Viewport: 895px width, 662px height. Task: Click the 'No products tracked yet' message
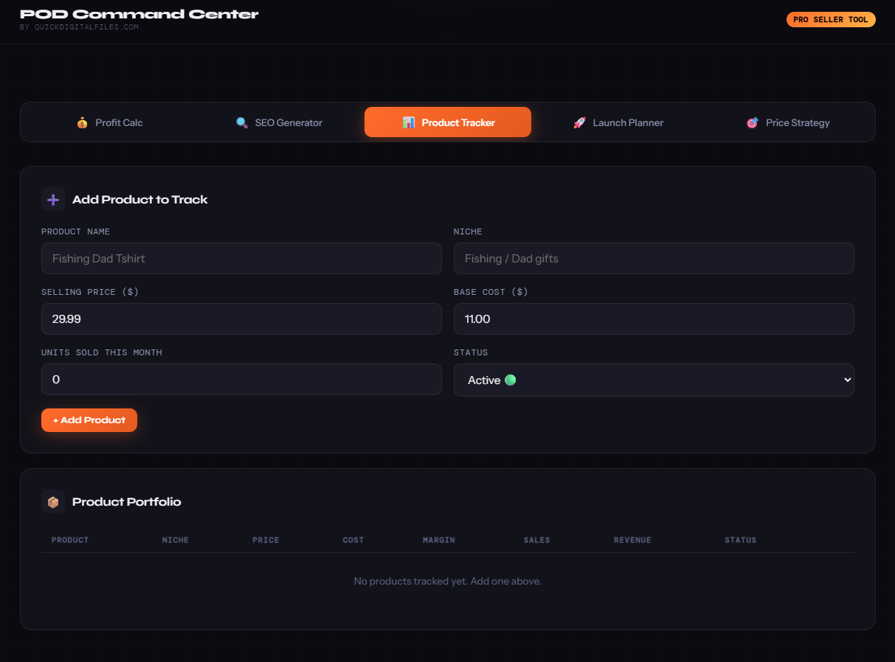pyautogui.click(x=448, y=582)
